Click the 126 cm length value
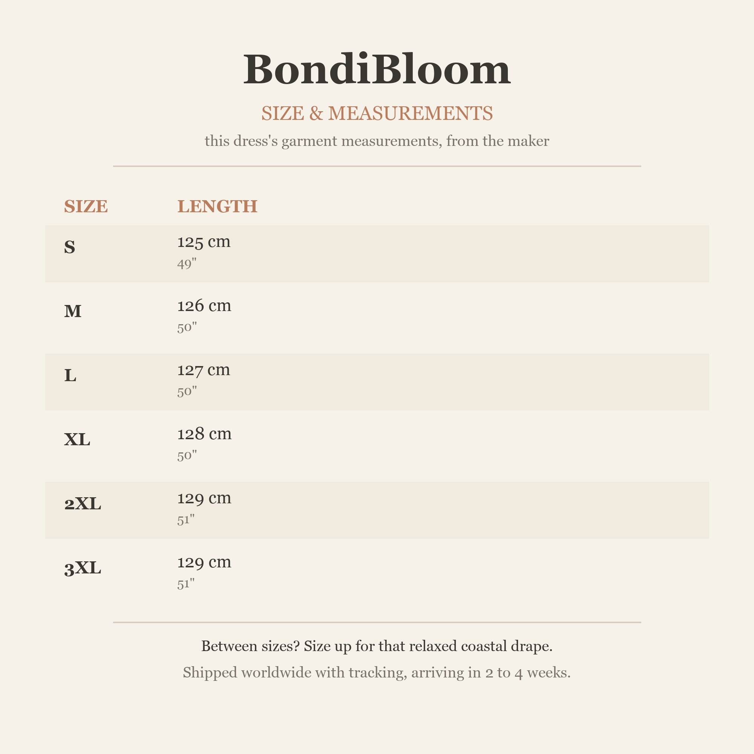The height and width of the screenshot is (754, 754). pos(204,306)
